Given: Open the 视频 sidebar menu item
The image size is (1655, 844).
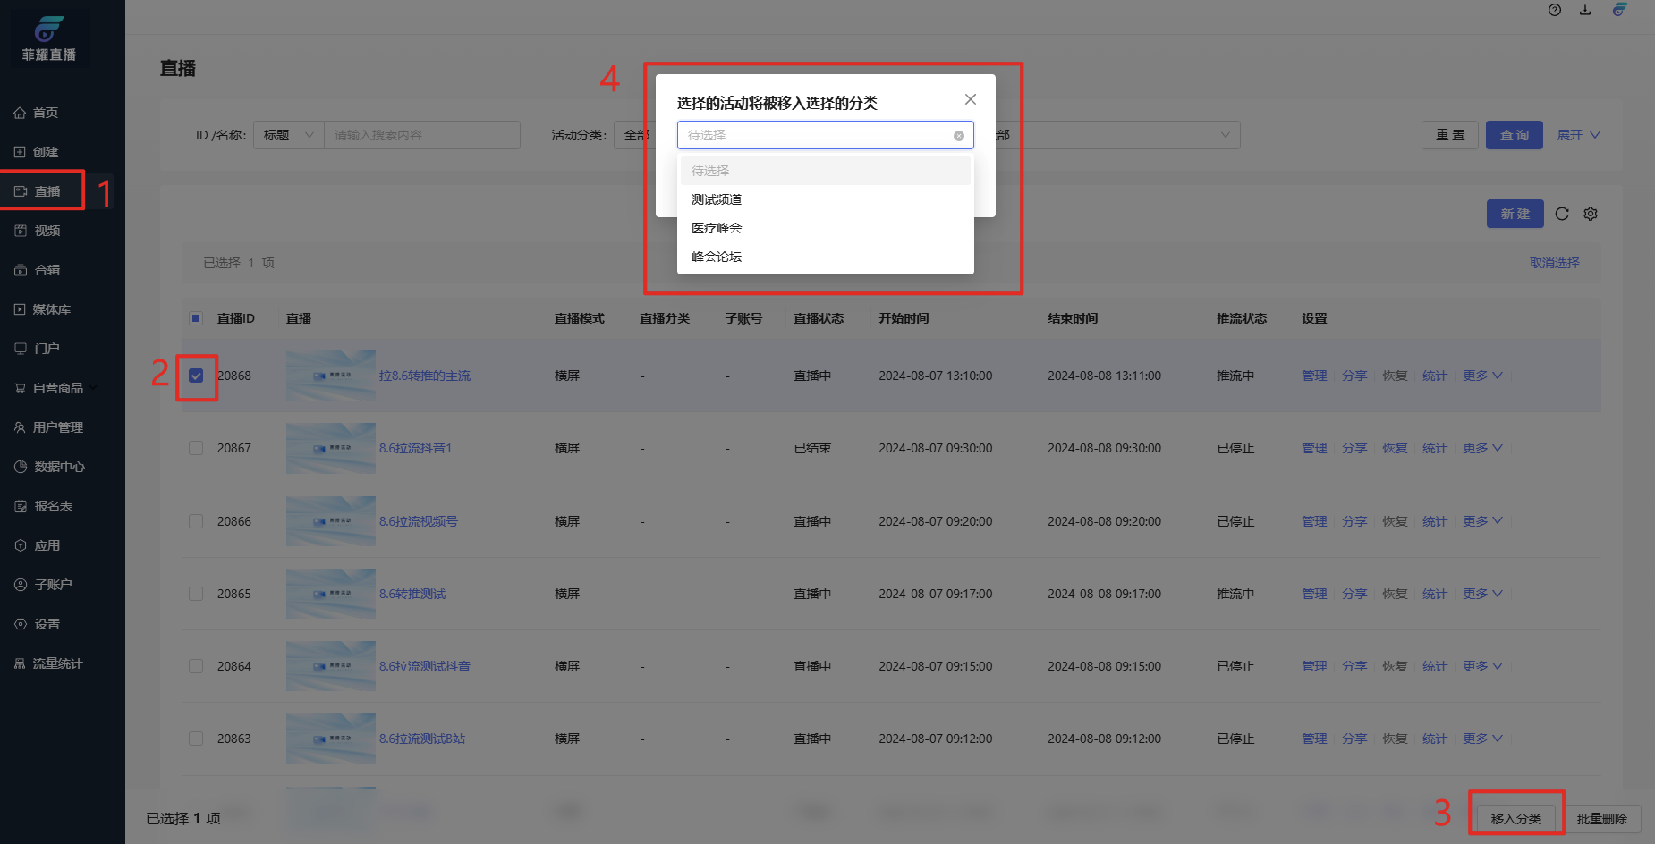Looking at the screenshot, I should [47, 231].
